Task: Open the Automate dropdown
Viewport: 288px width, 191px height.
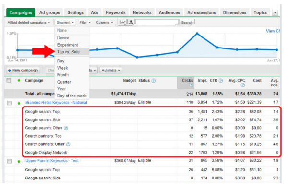Action: (x=111, y=70)
